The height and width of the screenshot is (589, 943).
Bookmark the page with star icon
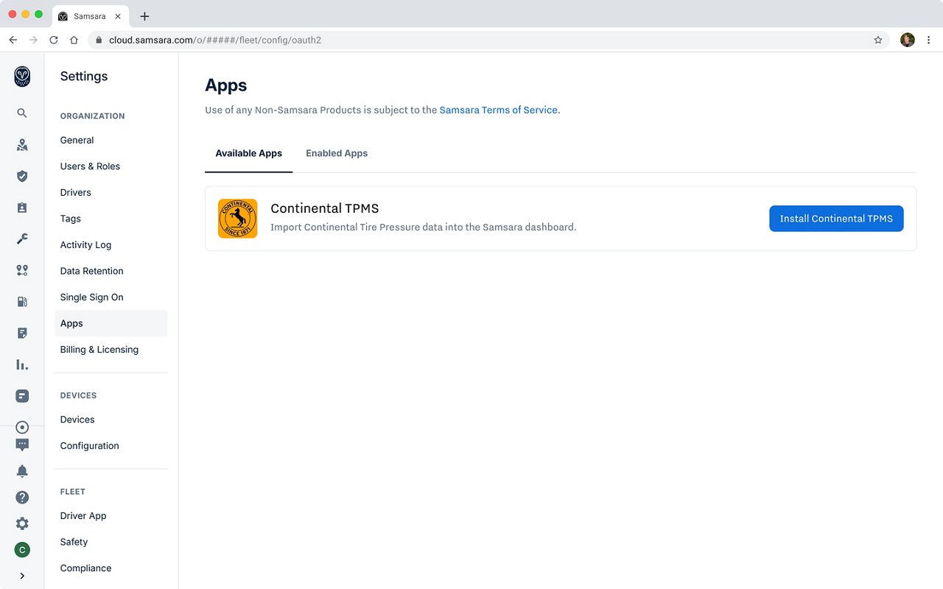[x=878, y=40]
